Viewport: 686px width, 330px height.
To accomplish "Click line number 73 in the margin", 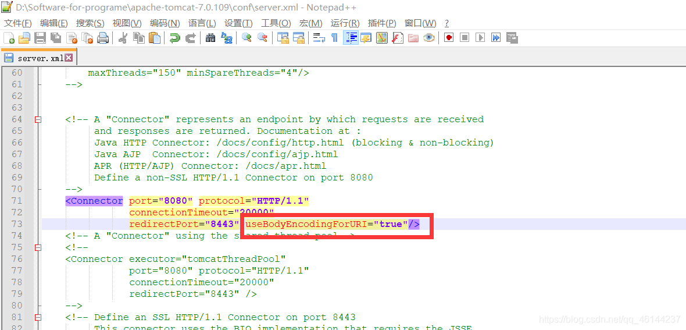I will pyautogui.click(x=17, y=224).
